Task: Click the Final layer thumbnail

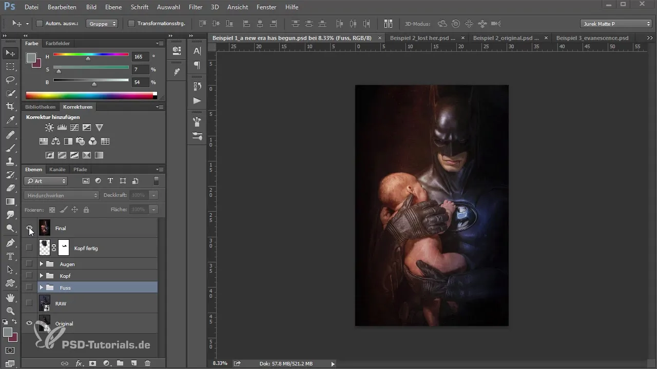Action: (x=45, y=228)
